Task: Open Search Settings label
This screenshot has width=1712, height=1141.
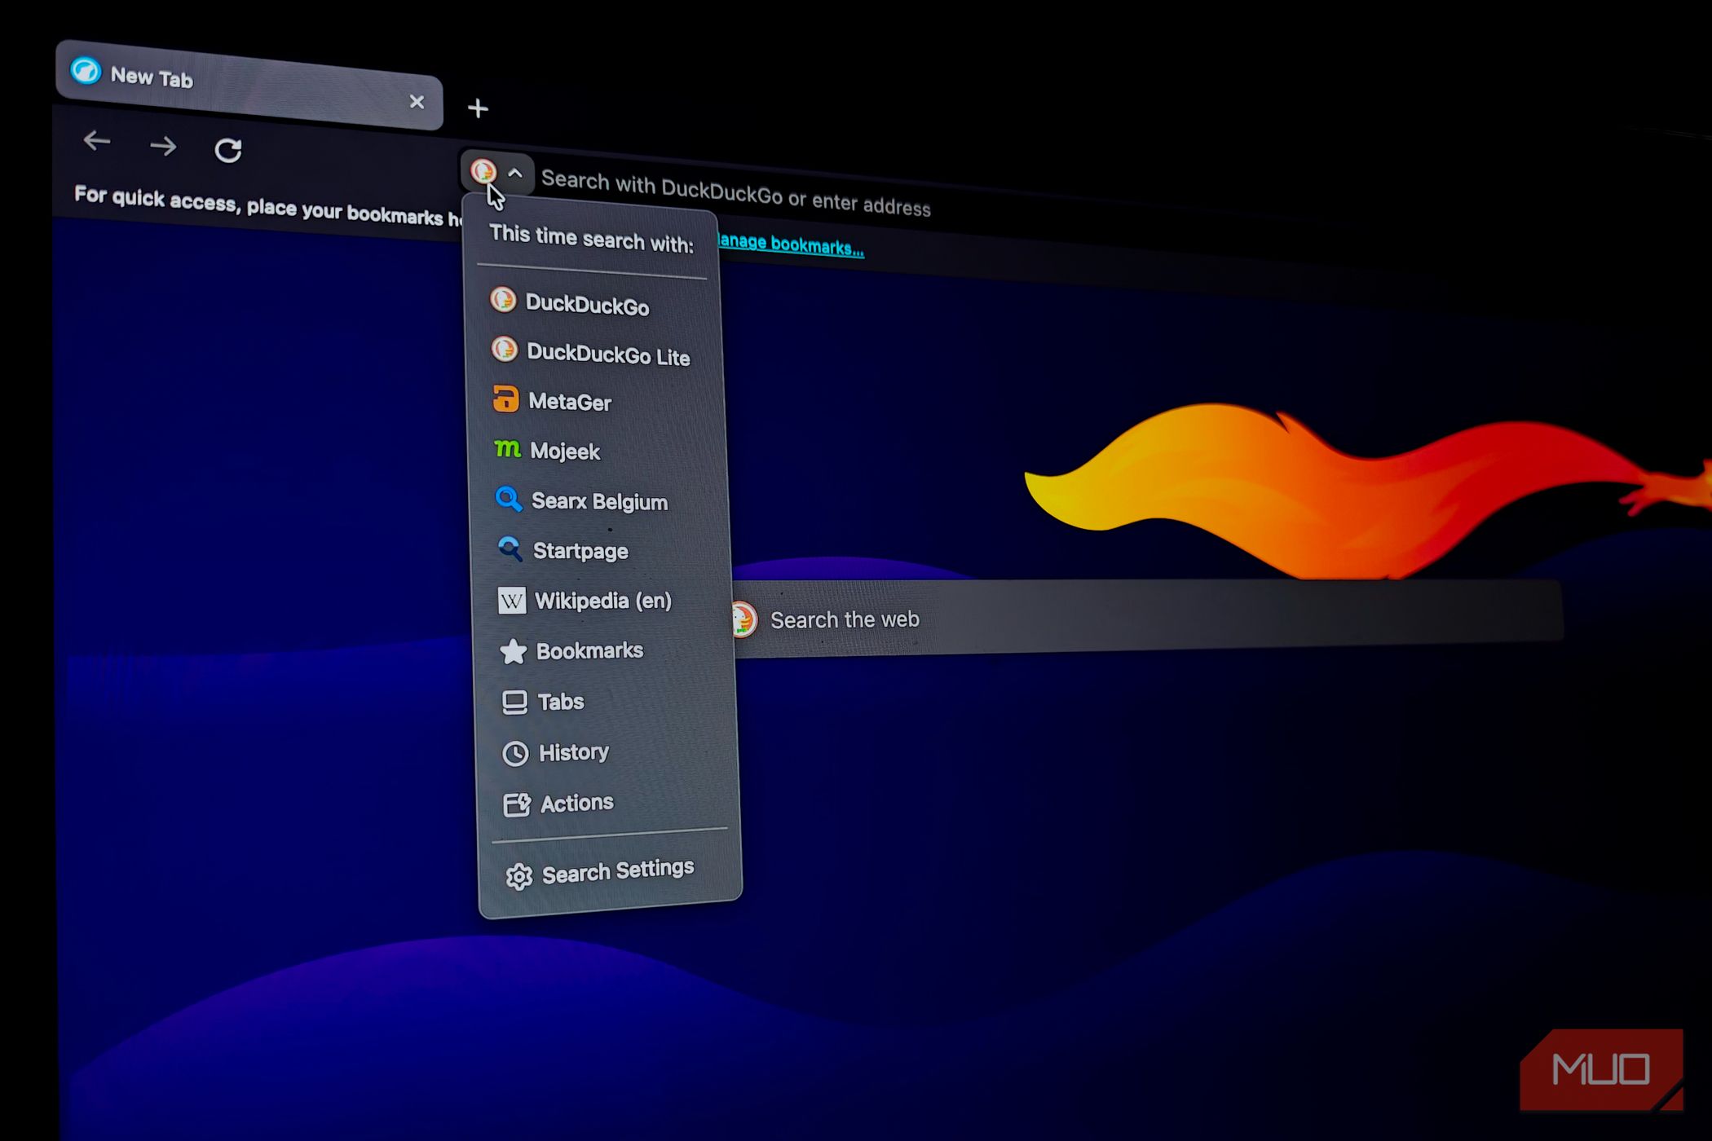Action: [x=618, y=870]
